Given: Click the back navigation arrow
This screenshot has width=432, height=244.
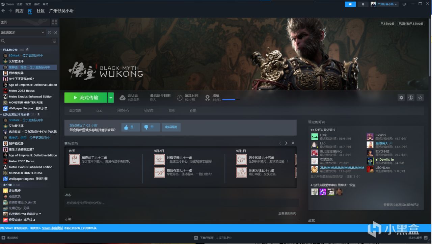Looking at the screenshot, I should coord(3,11).
